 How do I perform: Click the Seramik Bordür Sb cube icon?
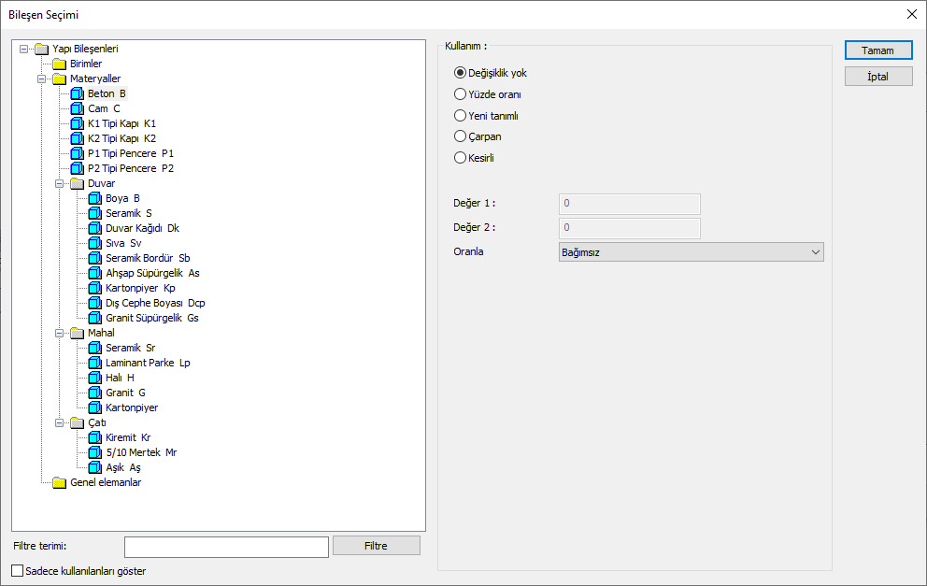pos(94,258)
